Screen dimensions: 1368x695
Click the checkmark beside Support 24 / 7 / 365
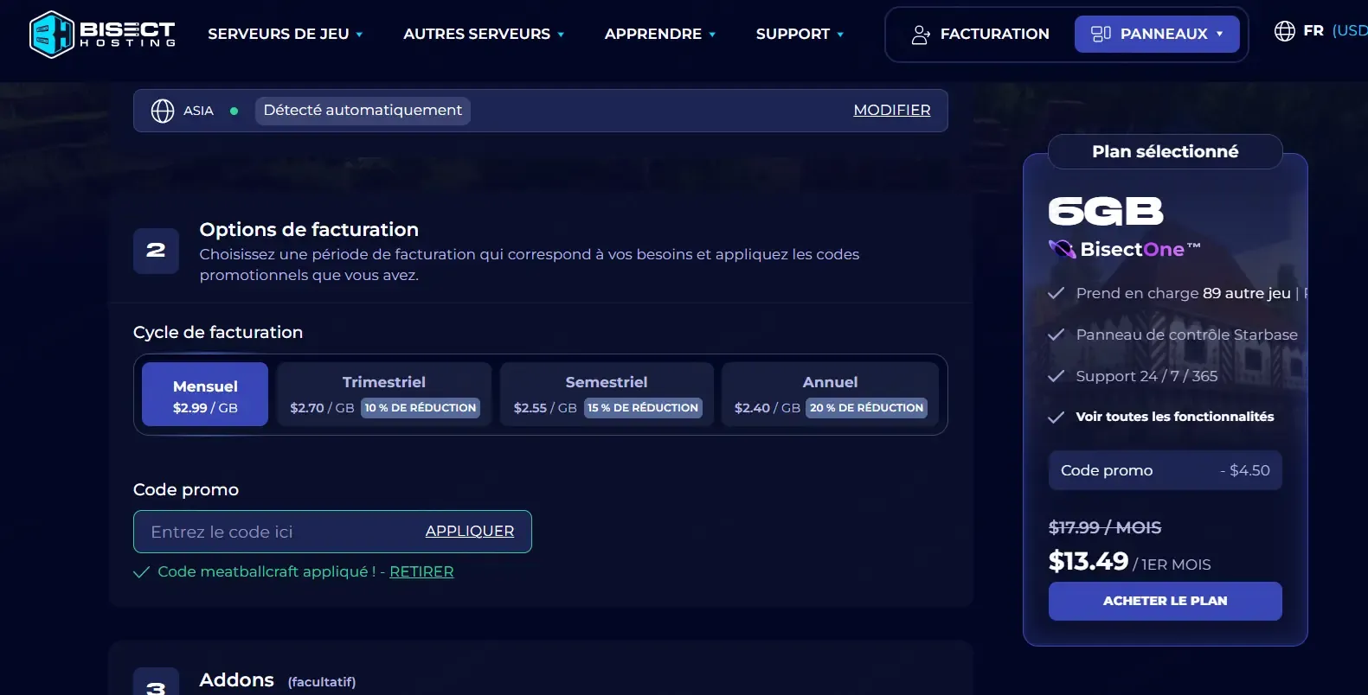(x=1056, y=376)
